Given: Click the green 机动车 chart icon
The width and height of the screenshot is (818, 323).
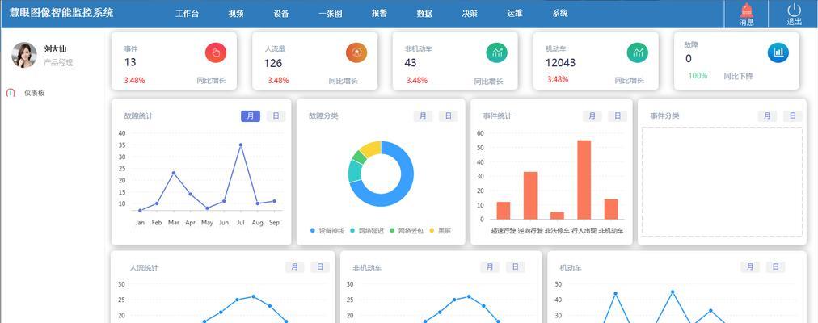Looking at the screenshot, I should [638, 52].
